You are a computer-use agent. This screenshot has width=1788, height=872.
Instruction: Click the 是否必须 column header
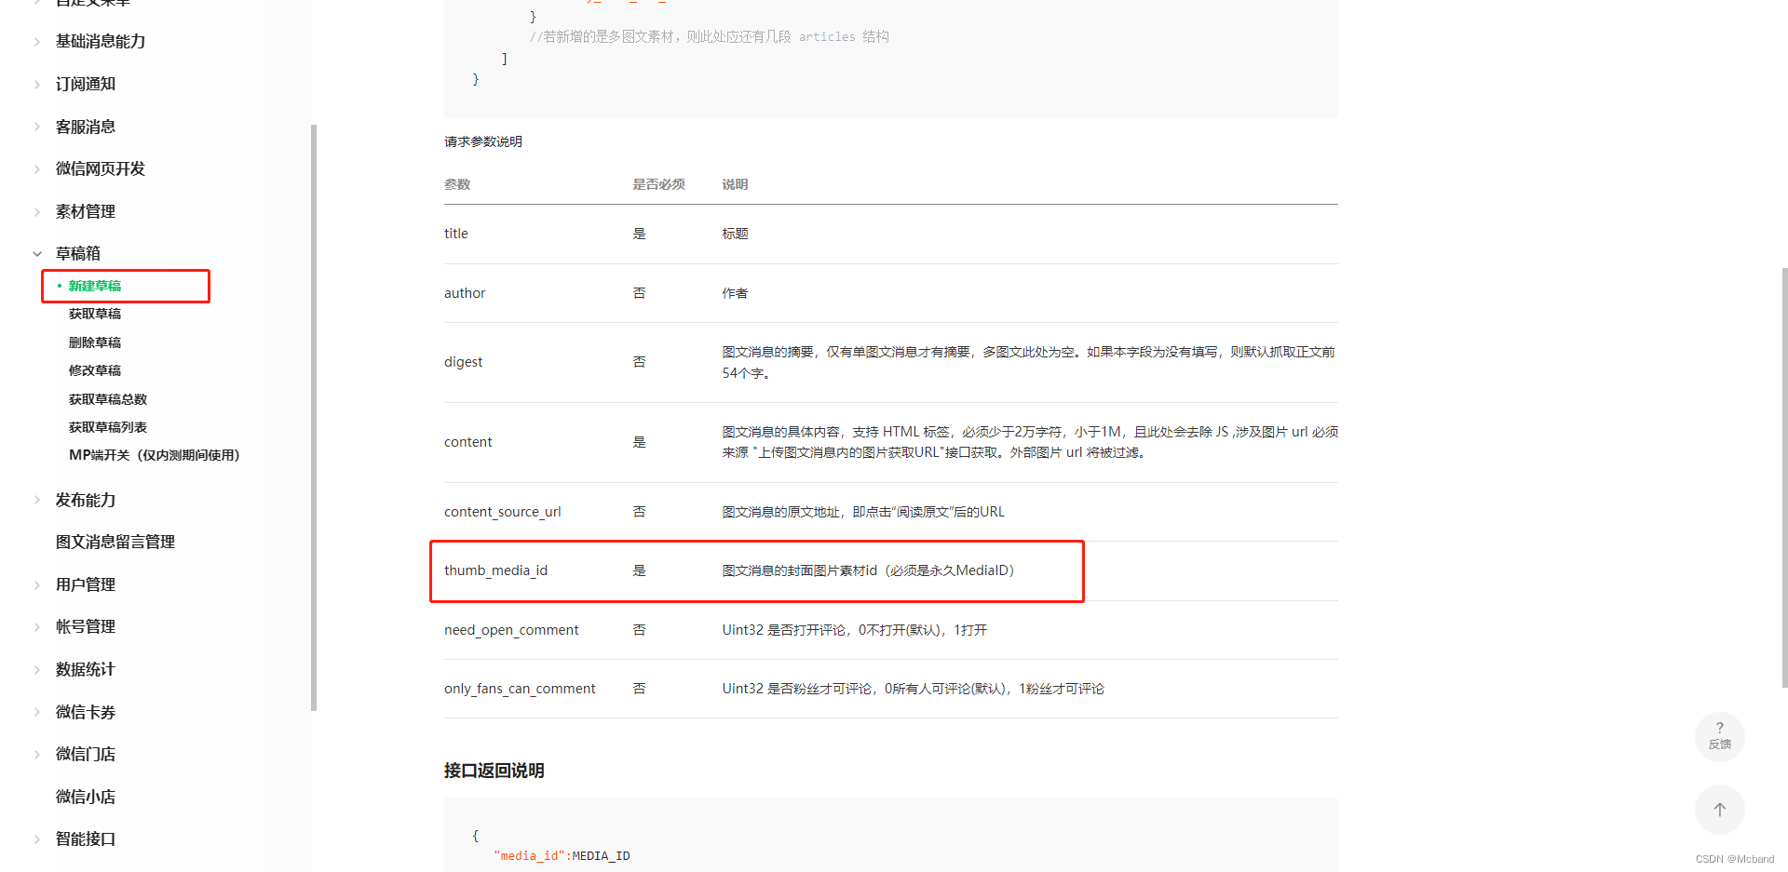(x=659, y=184)
